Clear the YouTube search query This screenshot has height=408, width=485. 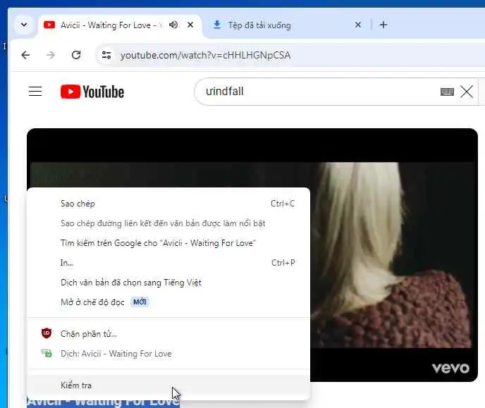467,92
